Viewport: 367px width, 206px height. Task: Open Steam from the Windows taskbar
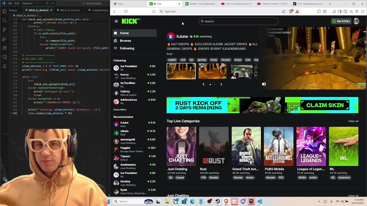coord(218,201)
